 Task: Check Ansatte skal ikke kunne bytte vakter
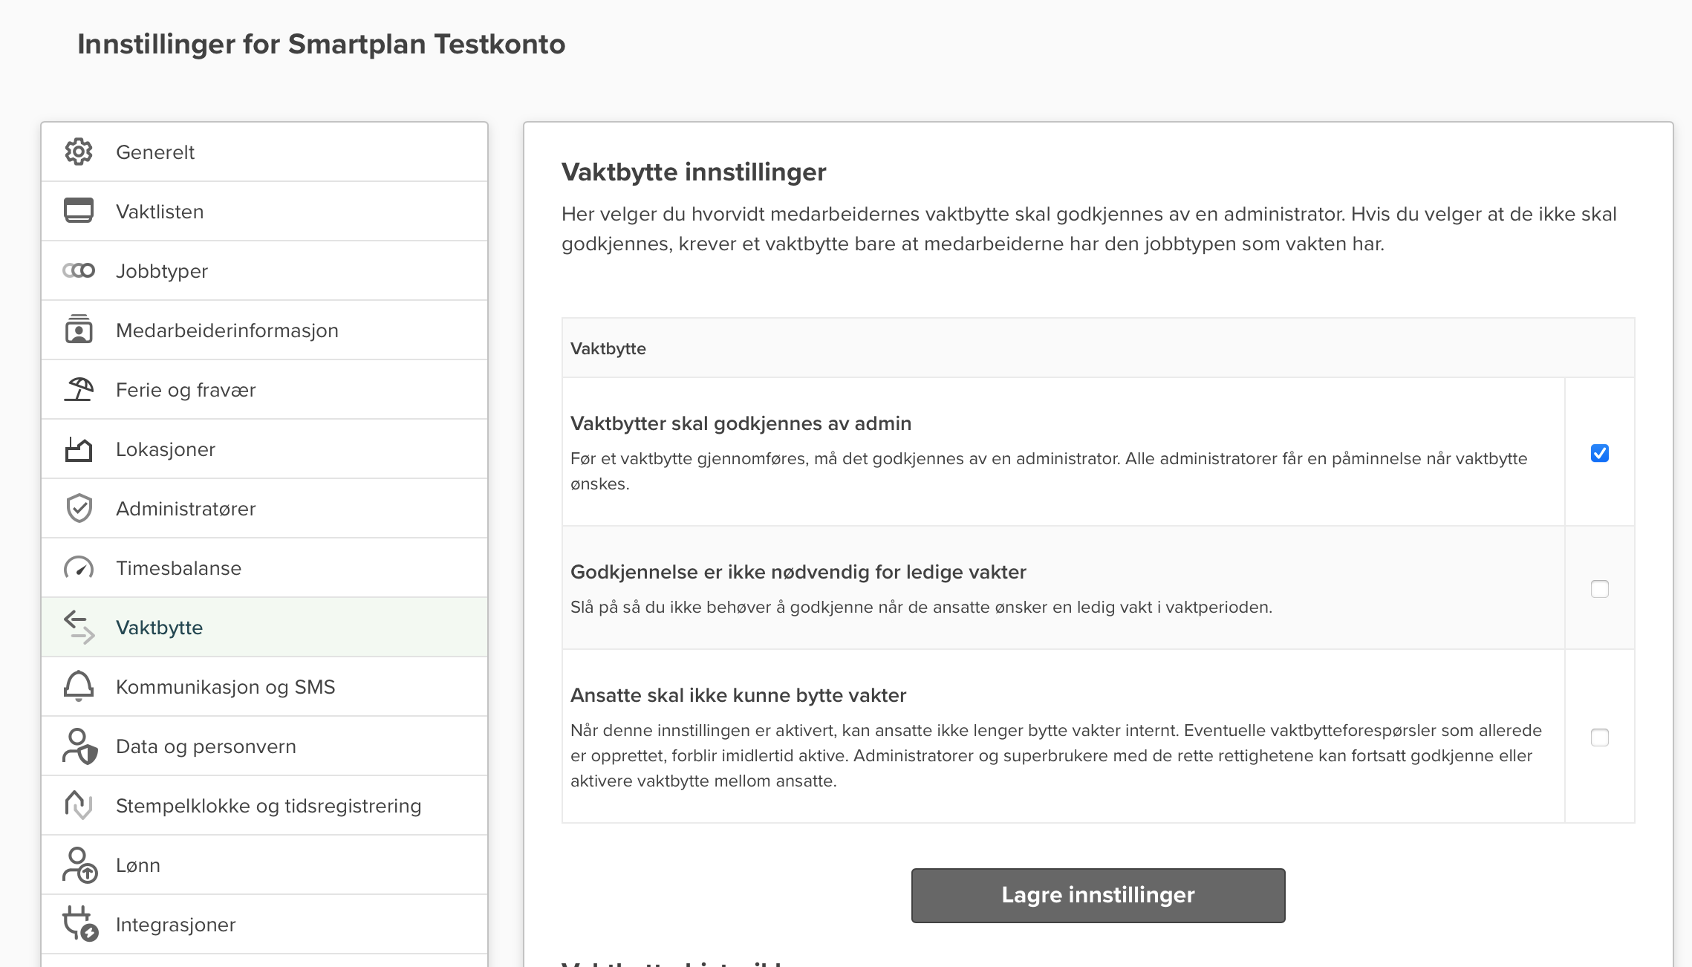click(1599, 738)
